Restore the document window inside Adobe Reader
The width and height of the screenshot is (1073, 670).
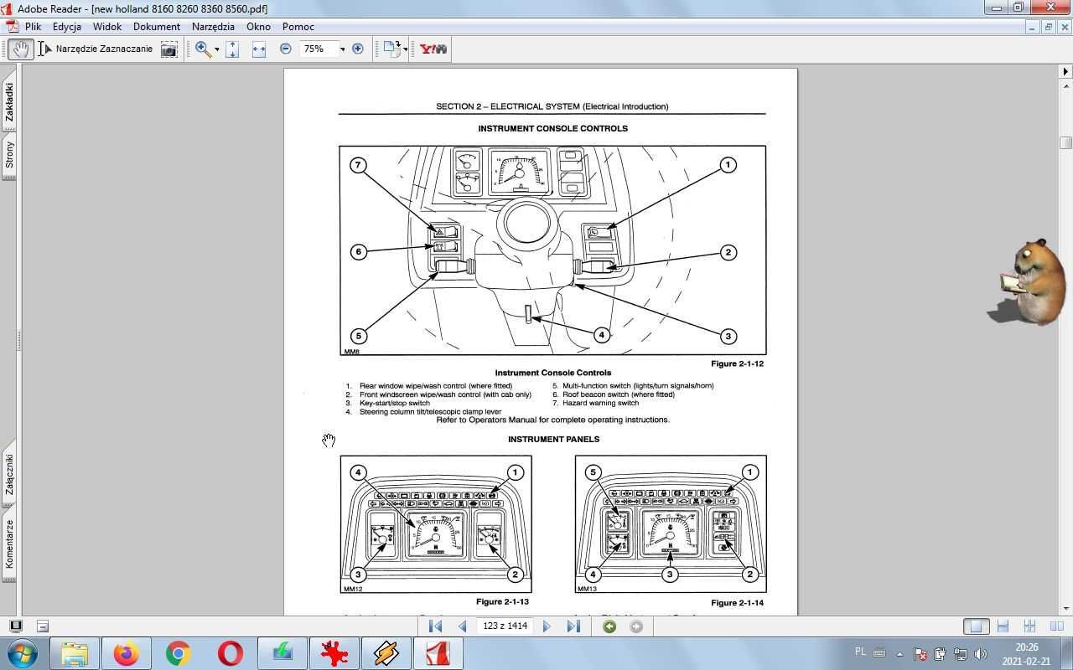tap(1048, 27)
